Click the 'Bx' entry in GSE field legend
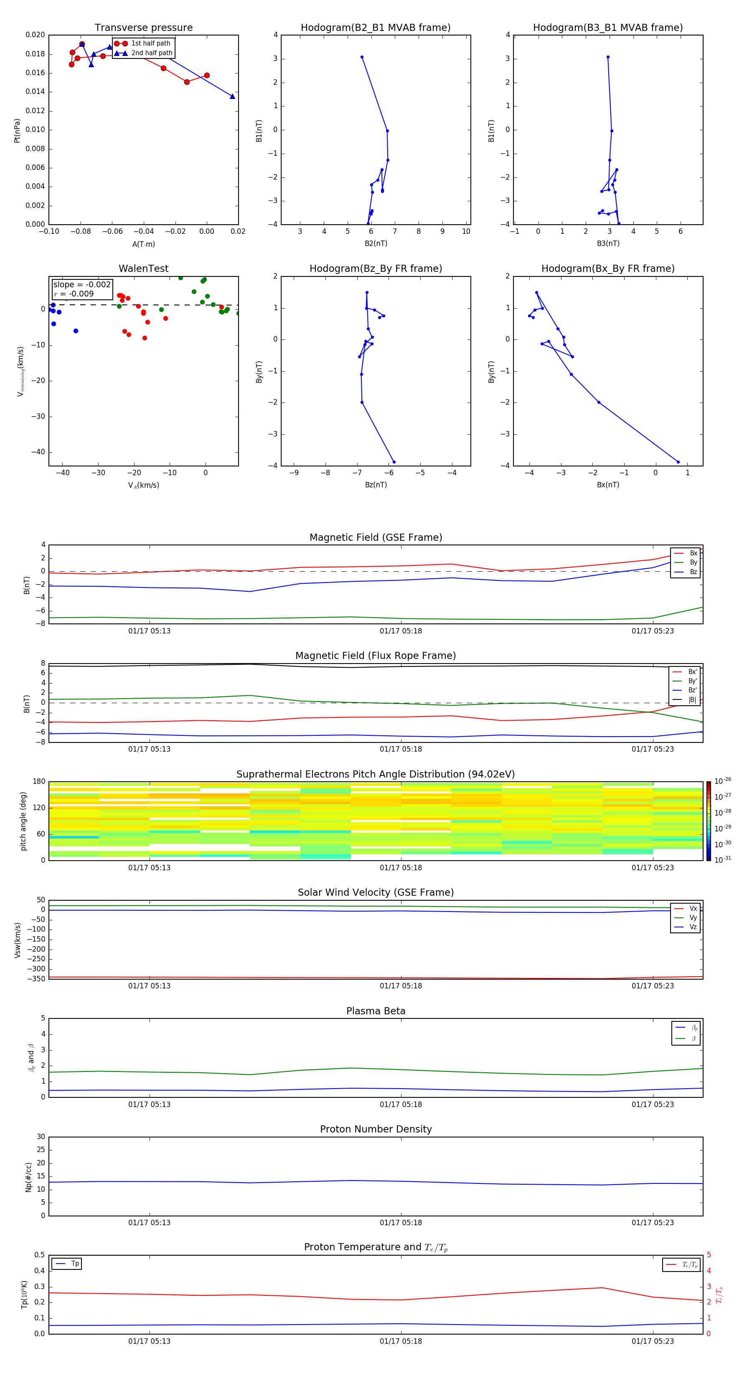Viewport: 752px width, 1378px height. pos(686,553)
